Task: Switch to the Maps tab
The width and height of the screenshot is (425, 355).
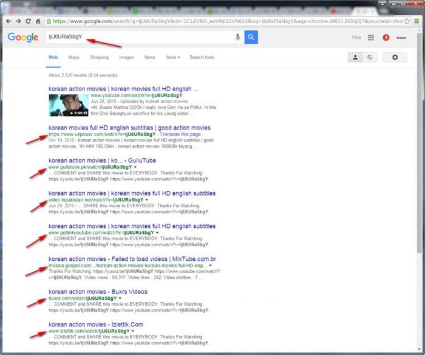Action: (x=73, y=57)
